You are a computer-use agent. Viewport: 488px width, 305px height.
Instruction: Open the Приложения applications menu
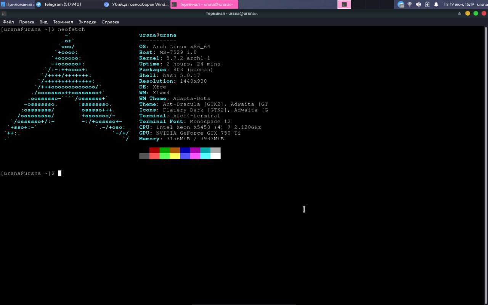17,4
